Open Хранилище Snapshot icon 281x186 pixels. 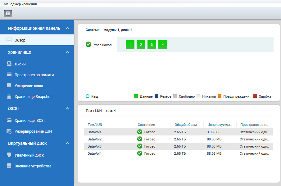pos(9,97)
